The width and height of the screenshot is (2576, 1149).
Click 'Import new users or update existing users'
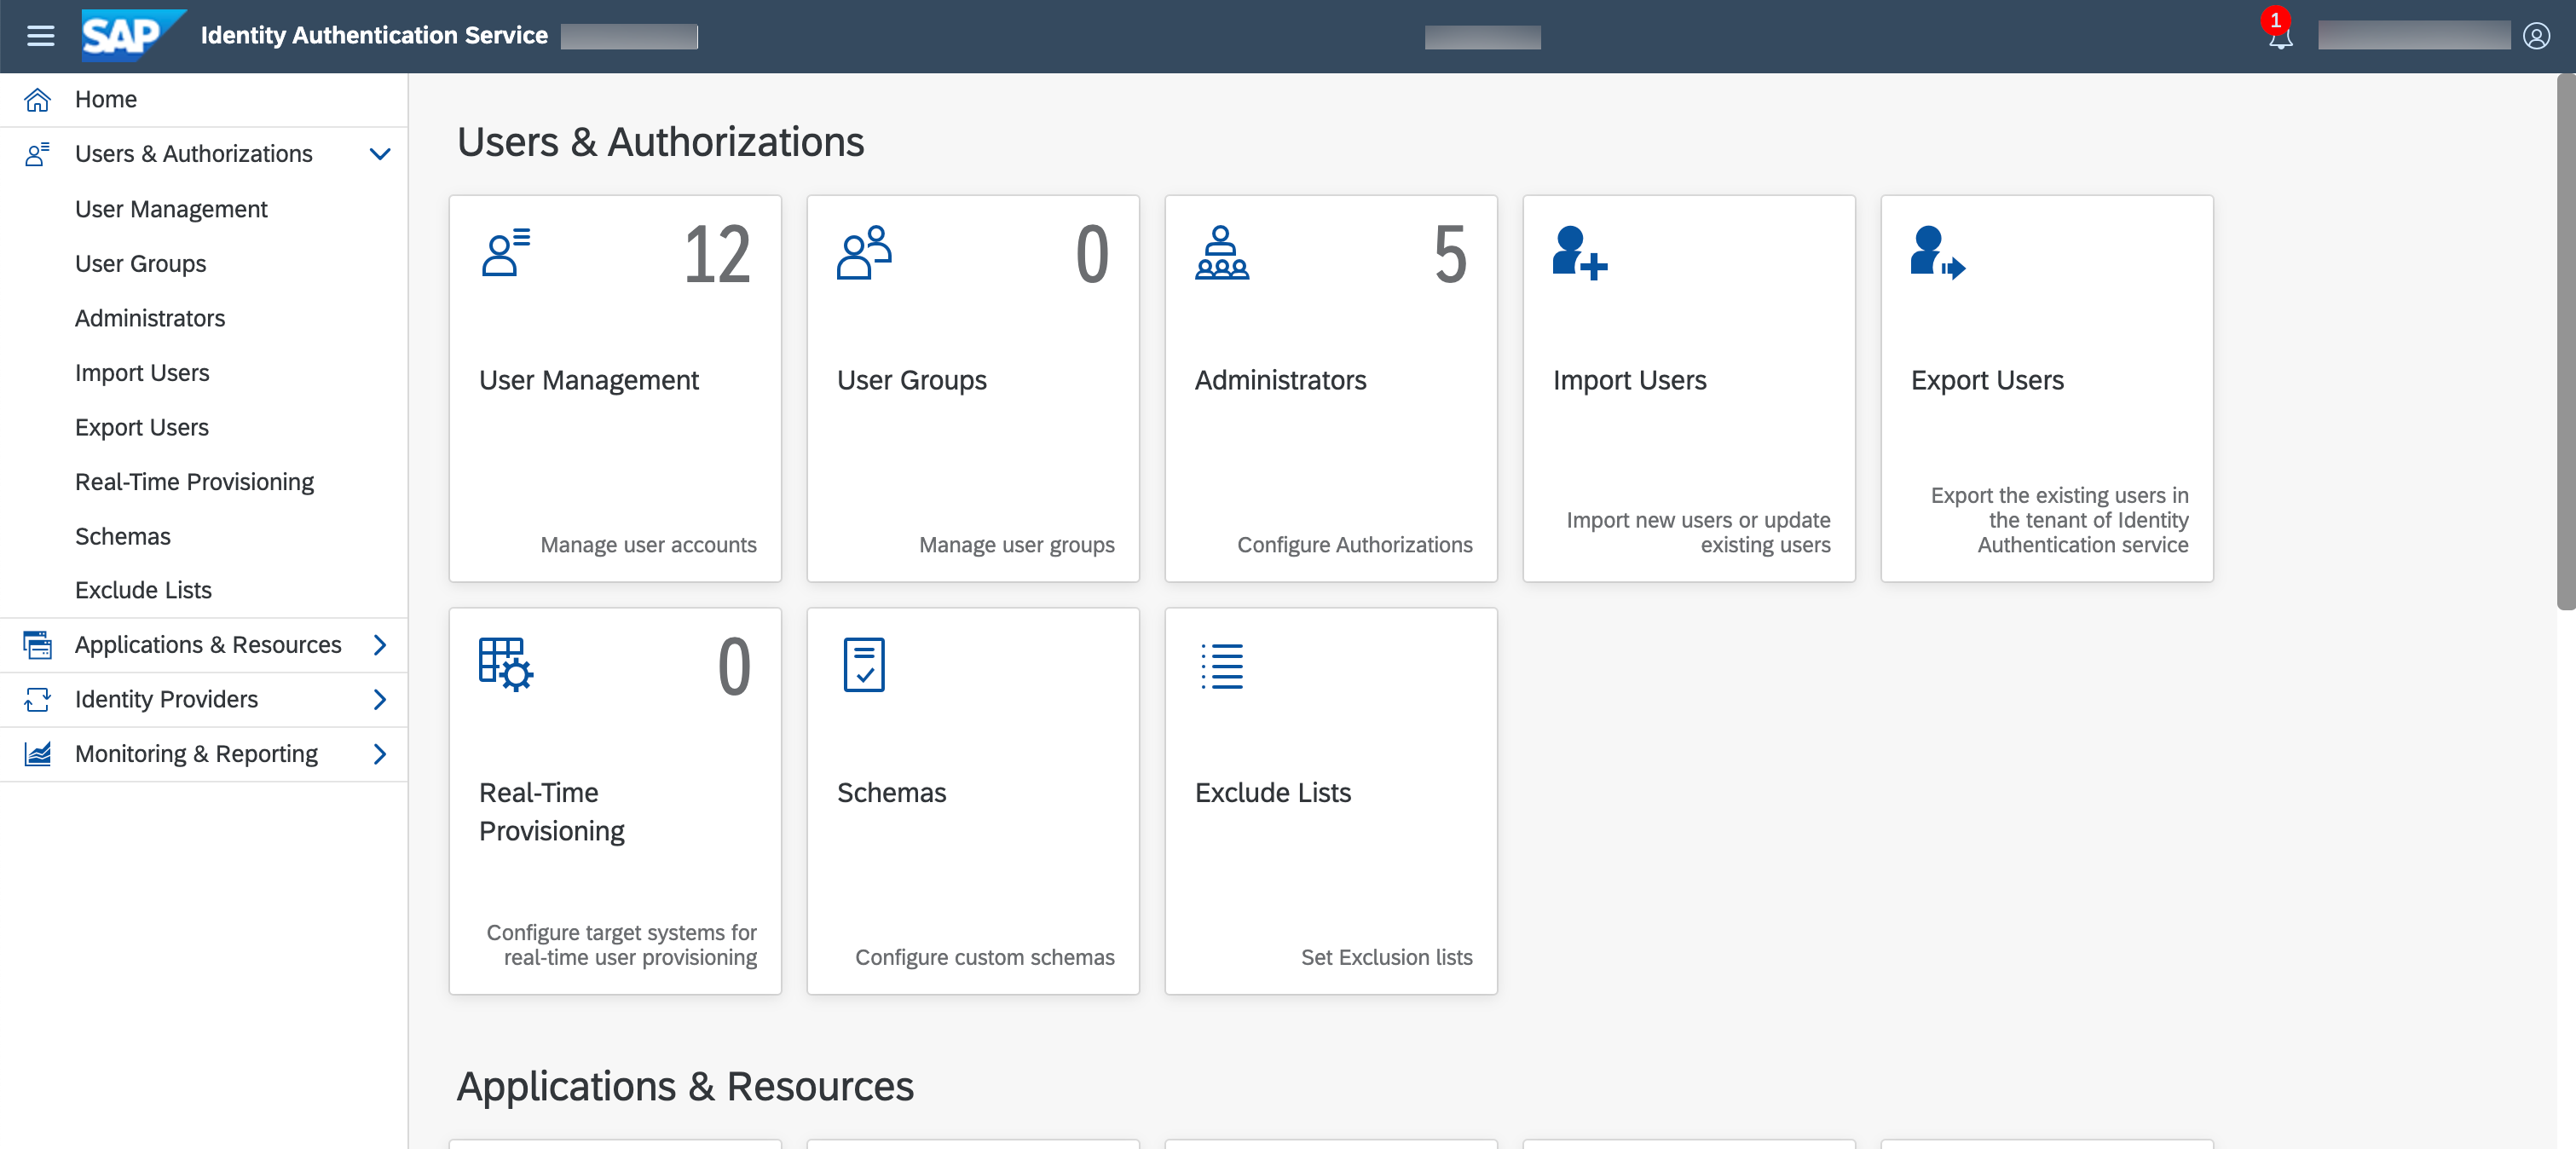click(x=1698, y=532)
